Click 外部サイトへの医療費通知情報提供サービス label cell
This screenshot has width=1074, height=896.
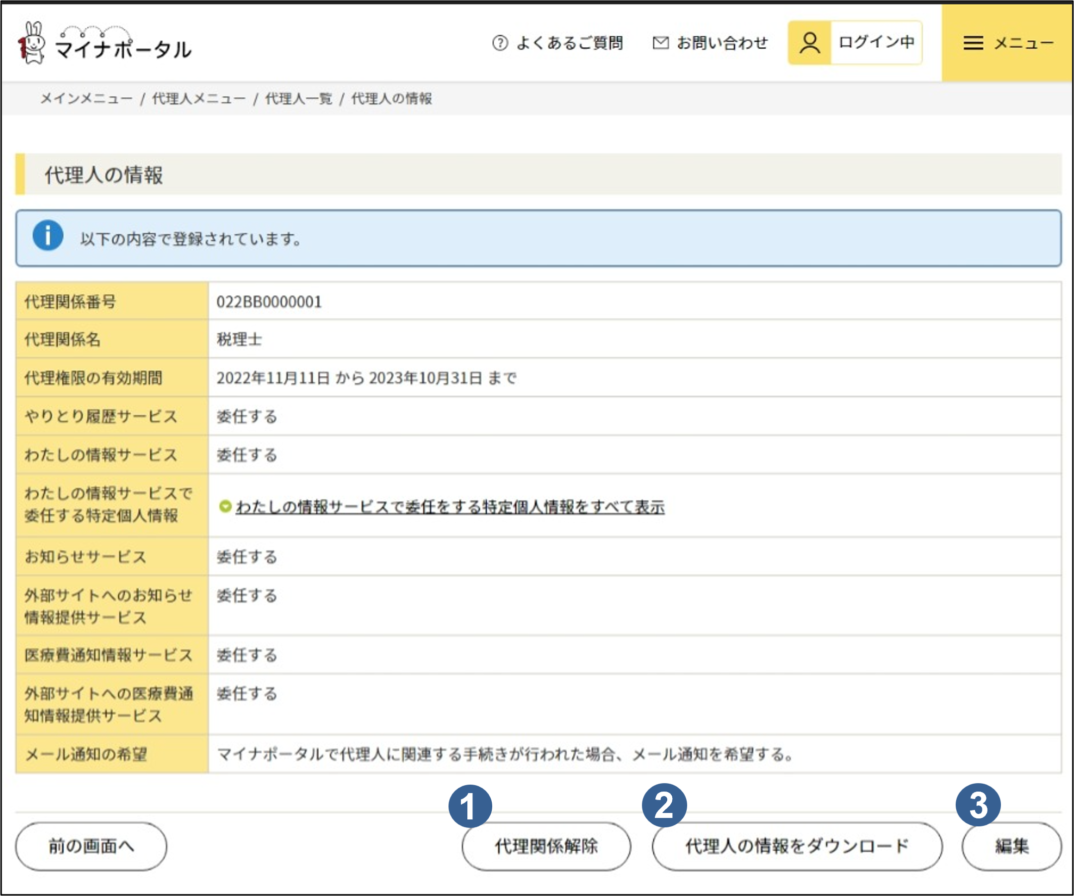(x=112, y=705)
